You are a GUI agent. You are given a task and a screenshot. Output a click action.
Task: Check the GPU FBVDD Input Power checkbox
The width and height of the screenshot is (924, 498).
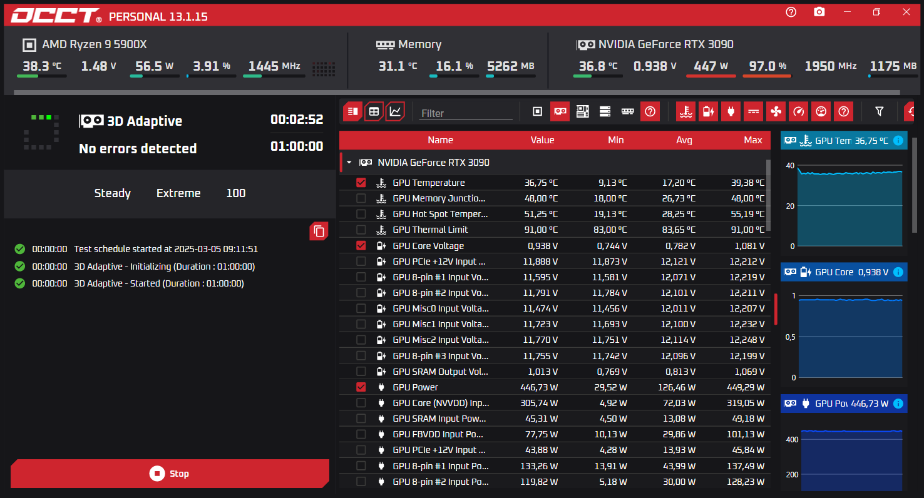[x=361, y=434]
